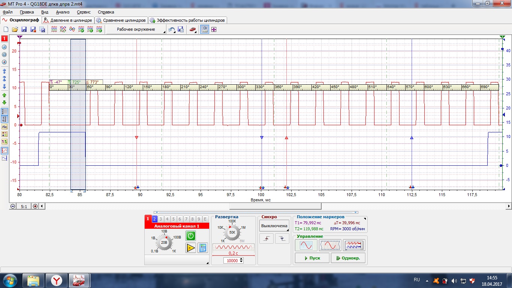Select the rising edge trigger icon
The width and height of the screenshot is (512, 288).
point(266,239)
